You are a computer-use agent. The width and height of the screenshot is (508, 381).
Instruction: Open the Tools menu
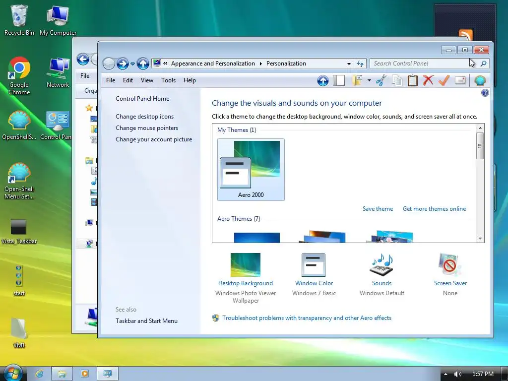[x=169, y=80]
